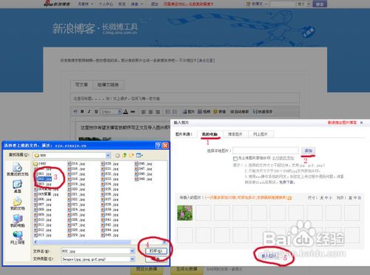Click the 添加 add button beside local image field

point(308,150)
